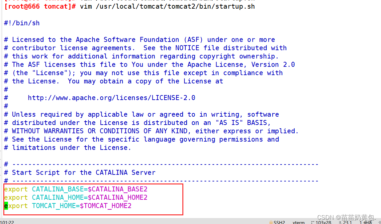
Task: Click the session count indicator in status bar
Action: pos(366,222)
